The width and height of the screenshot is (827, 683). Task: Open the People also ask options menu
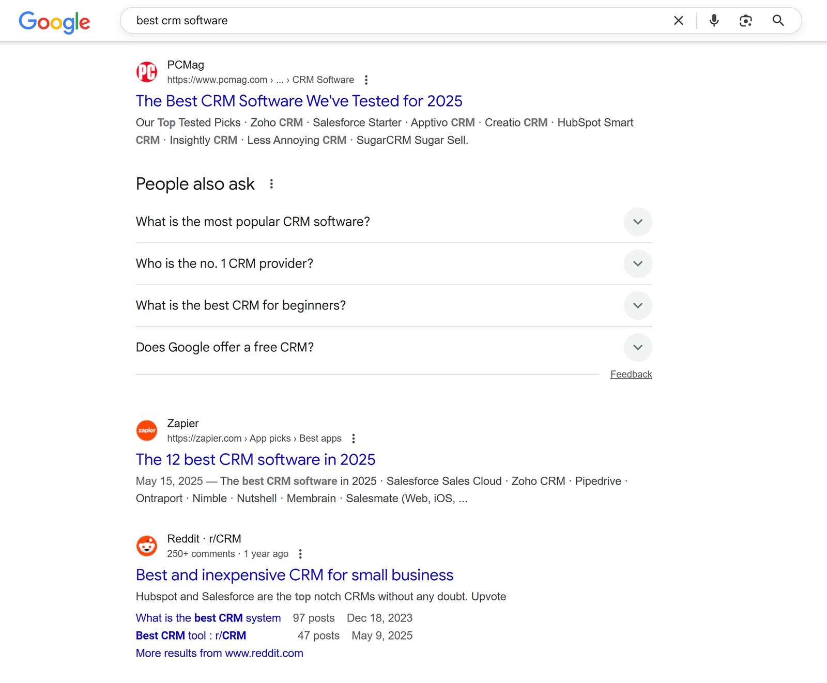[x=271, y=184]
